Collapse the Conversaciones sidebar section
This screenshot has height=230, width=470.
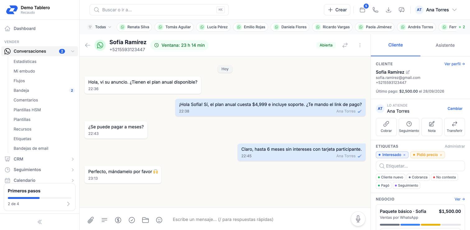[x=73, y=51]
